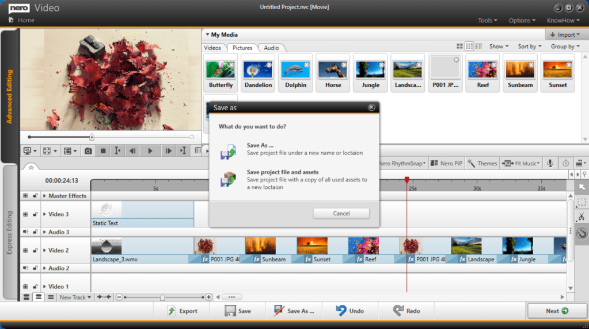The width and height of the screenshot is (589, 329).
Task: Capture a snapshot with the camera icon
Action: [x=88, y=151]
